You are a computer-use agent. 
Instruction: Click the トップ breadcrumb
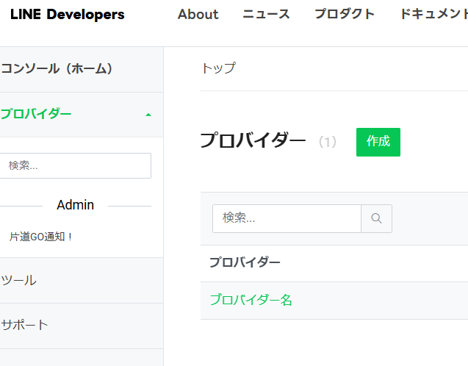(x=219, y=68)
